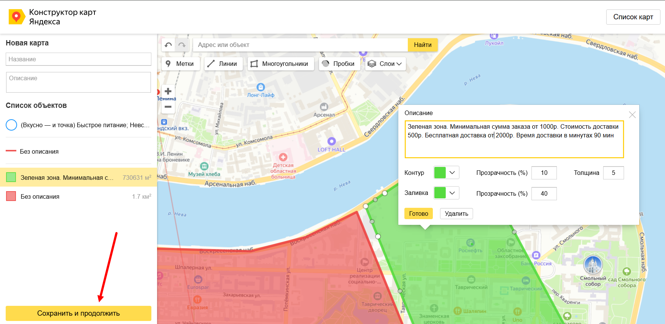Edit the contour transparency value 10

[x=544, y=173]
